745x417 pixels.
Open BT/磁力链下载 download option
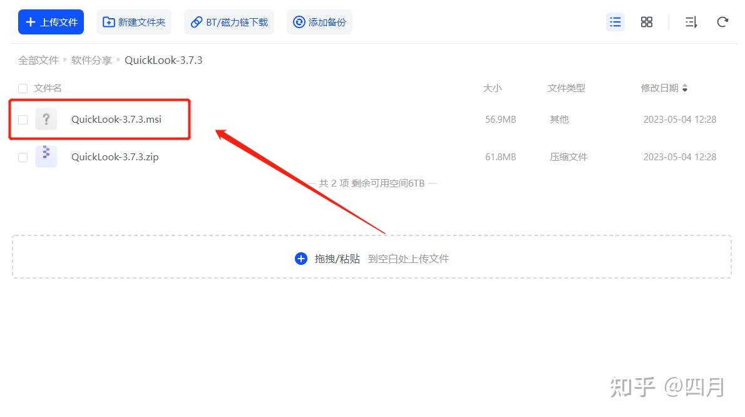click(229, 22)
